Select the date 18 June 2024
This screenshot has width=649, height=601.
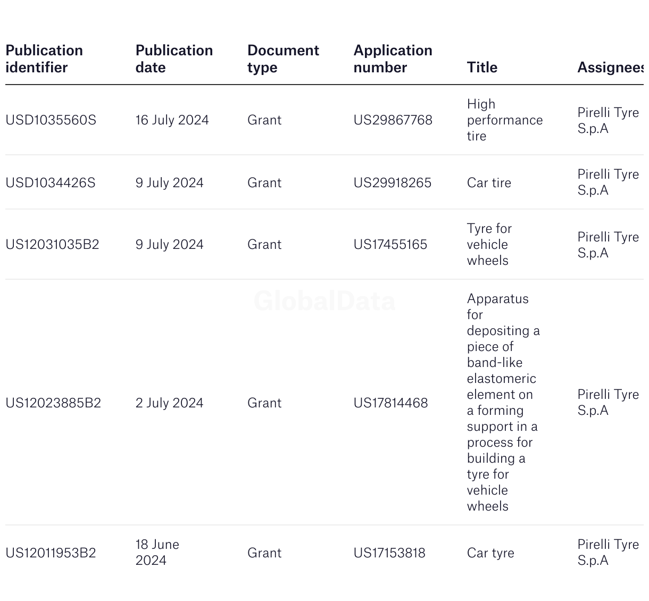157,553
